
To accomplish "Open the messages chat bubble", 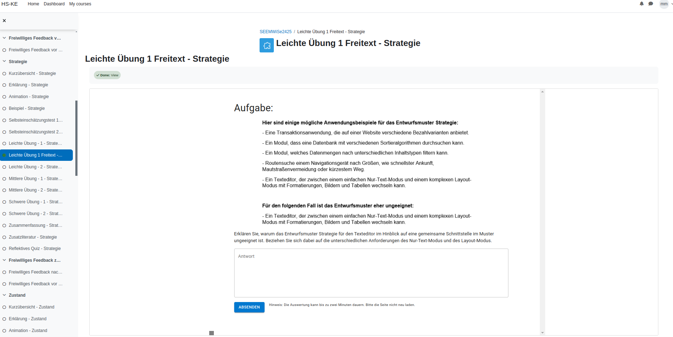I will (651, 4).
